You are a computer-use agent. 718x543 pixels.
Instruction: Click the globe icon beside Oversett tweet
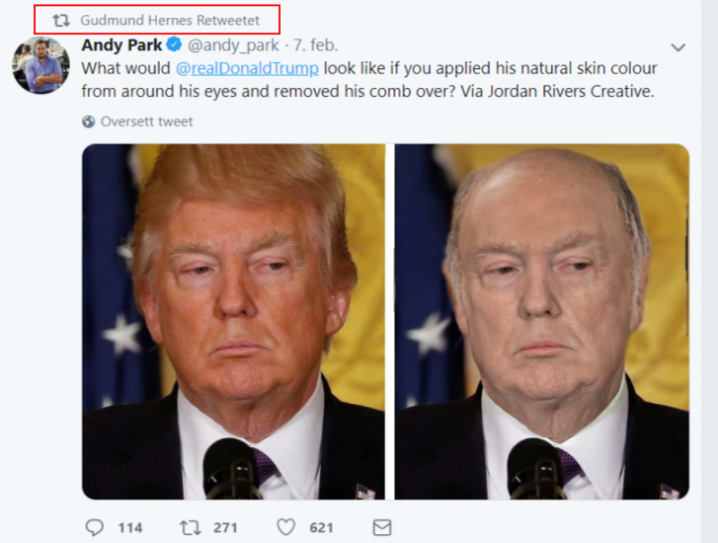[x=90, y=121]
